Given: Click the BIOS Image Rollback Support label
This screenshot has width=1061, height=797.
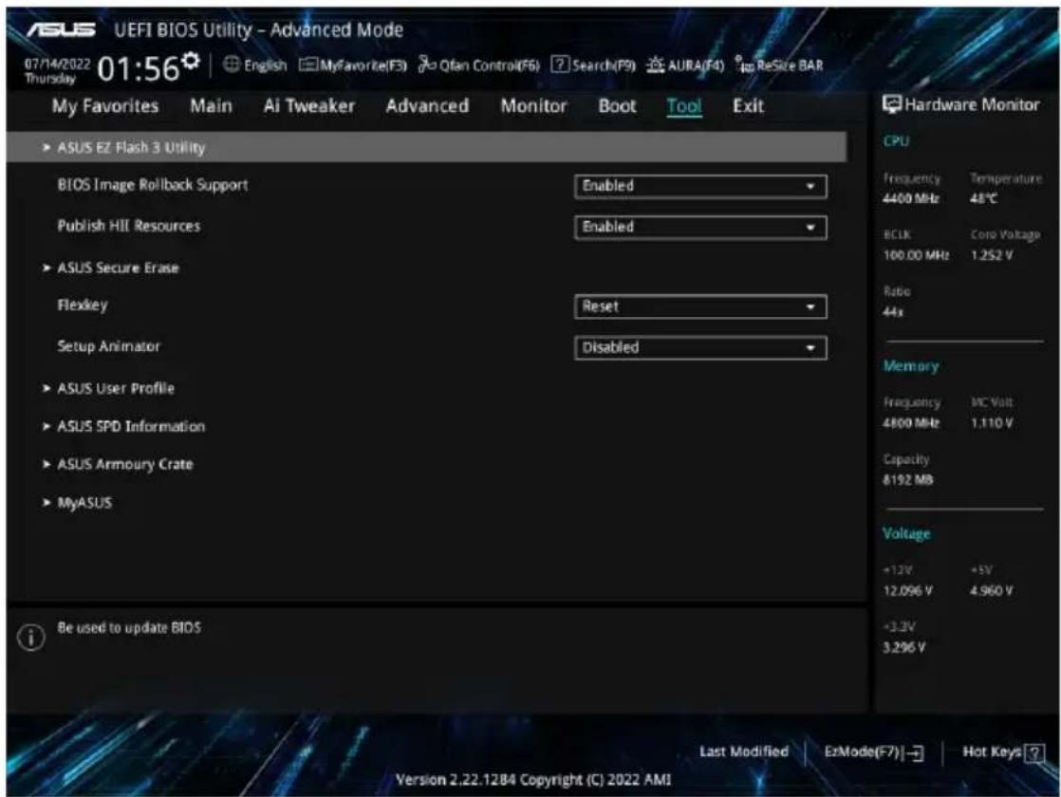Looking at the screenshot, I should coord(152,185).
